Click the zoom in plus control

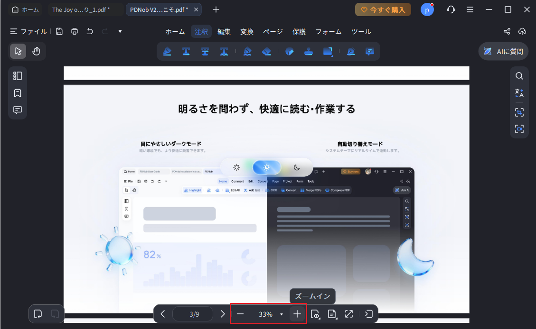coord(297,314)
